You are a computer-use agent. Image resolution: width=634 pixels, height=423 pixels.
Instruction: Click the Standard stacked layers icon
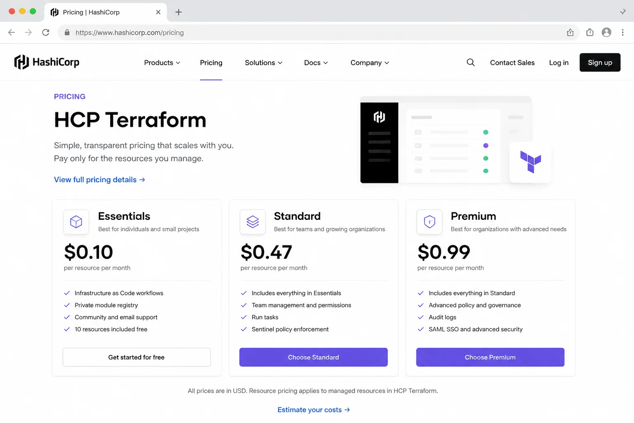click(x=253, y=222)
